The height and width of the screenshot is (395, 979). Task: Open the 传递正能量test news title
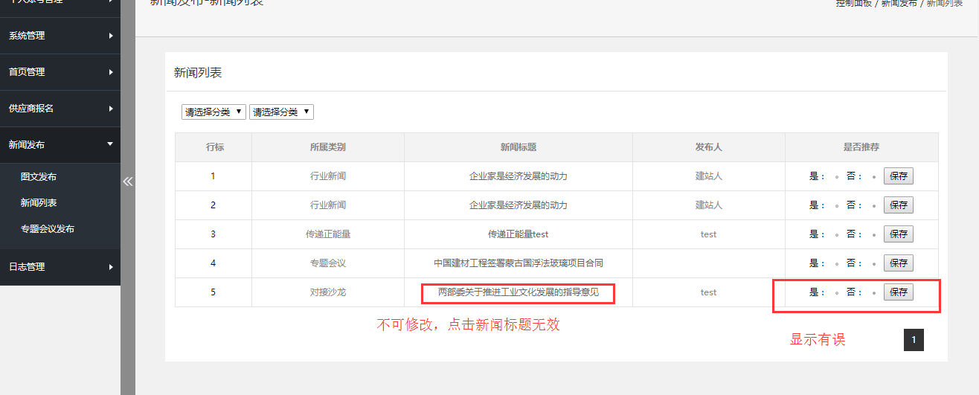[x=519, y=234]
